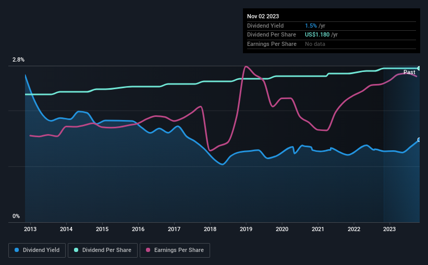The width and height of the screenshot is (428, 265).
Task: Select the 2023 x-axis year label
Action: pyautogui.click(x=390, y=229)
